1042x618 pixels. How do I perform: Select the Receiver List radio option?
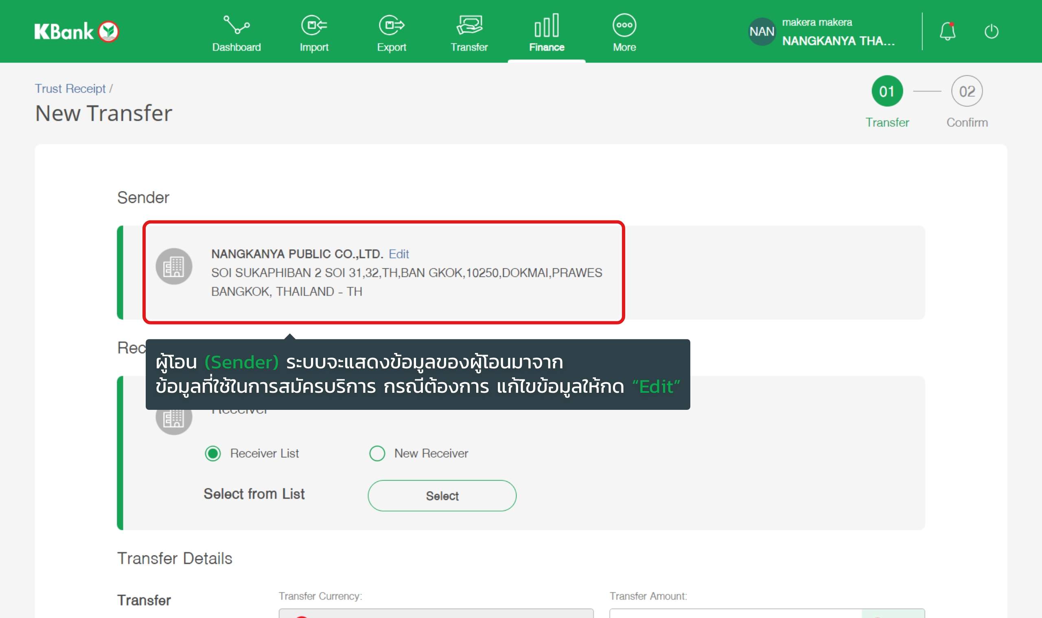pos(213,453)
